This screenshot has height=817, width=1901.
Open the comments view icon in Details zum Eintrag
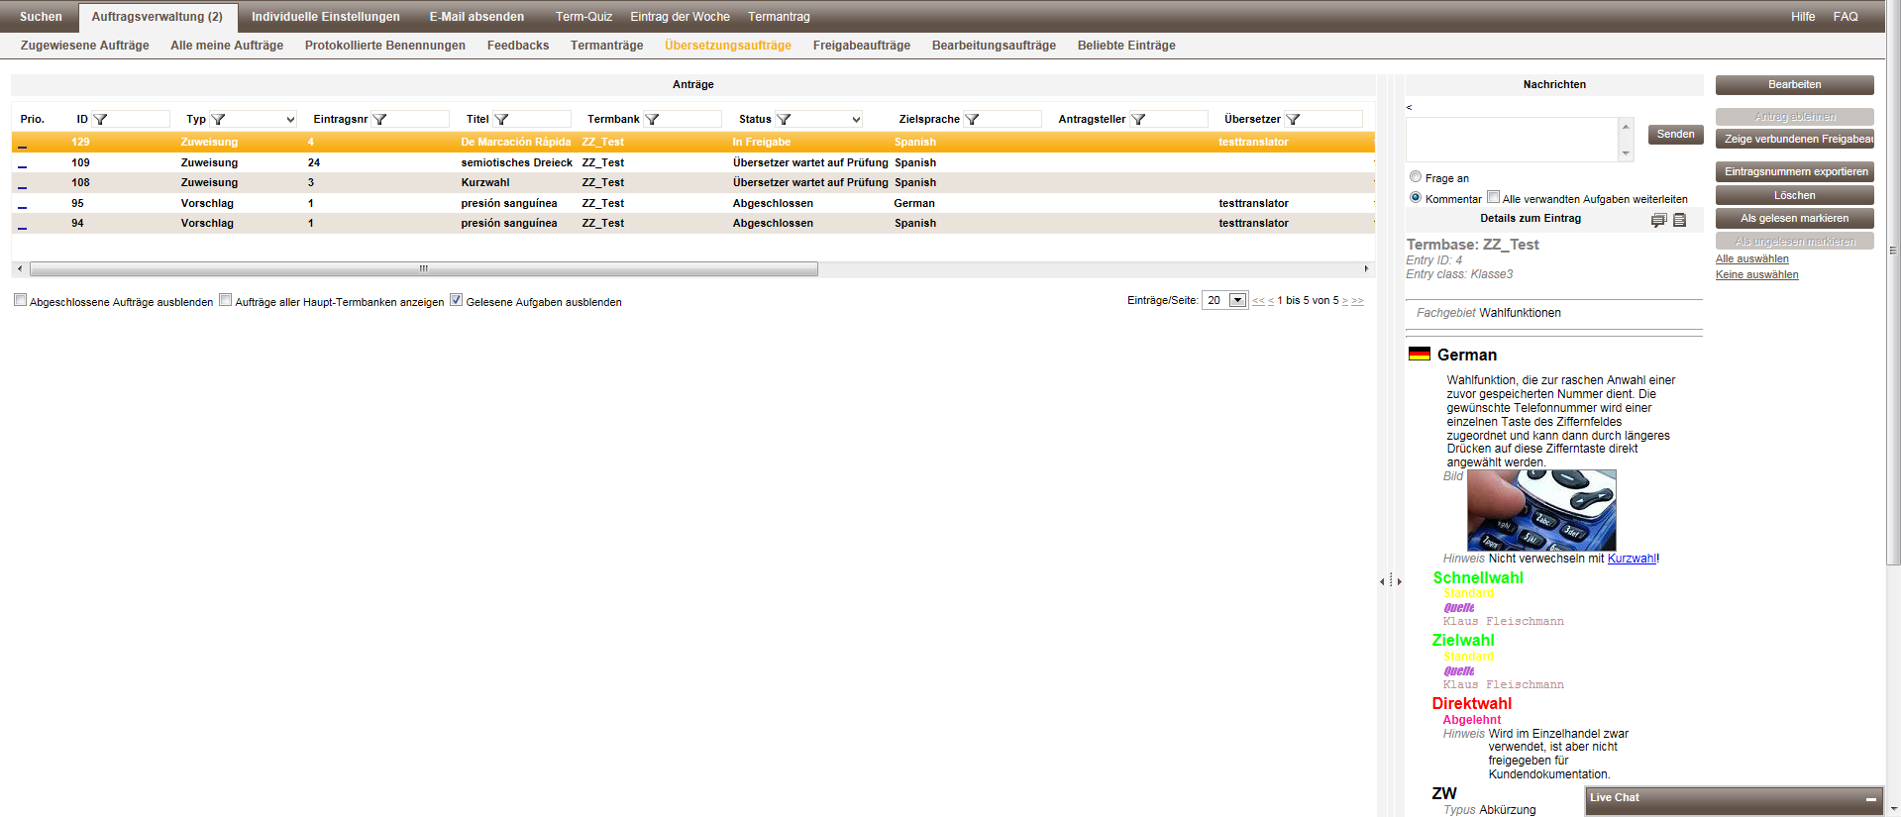pos(1658,220)
